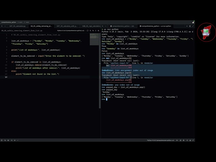Click 'True' output in terminal

coord(104,46)
